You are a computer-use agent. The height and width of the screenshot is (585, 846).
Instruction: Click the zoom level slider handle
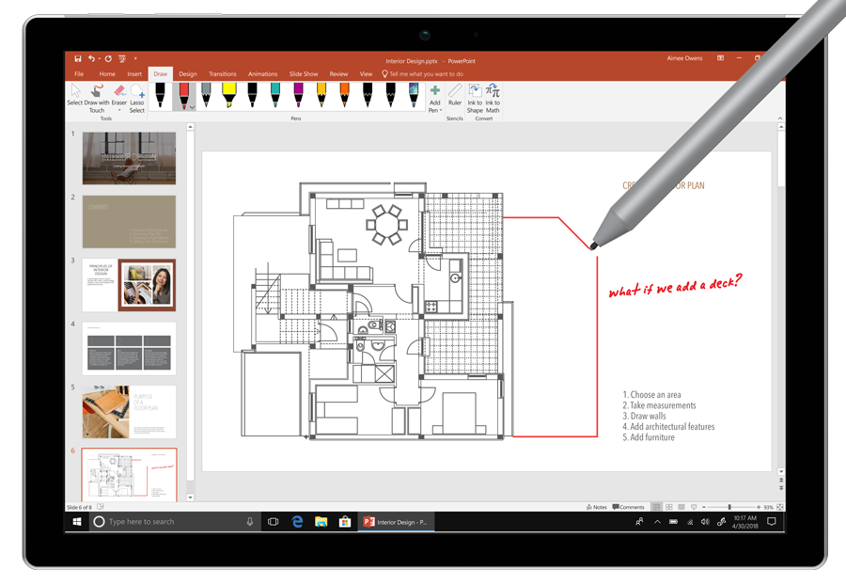(729, 506)
